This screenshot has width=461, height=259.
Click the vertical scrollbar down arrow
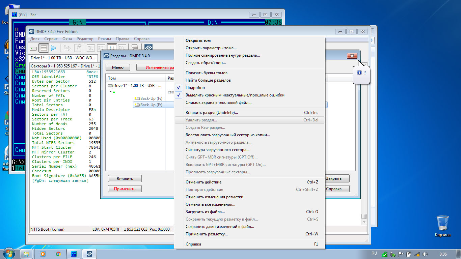point(363,222)
